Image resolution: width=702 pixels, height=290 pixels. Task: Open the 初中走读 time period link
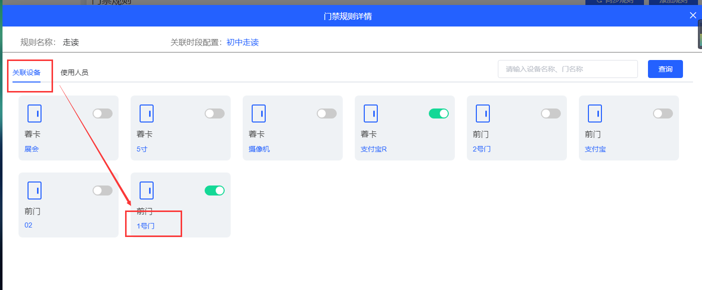pyautogui.click(x=243, y=42)
